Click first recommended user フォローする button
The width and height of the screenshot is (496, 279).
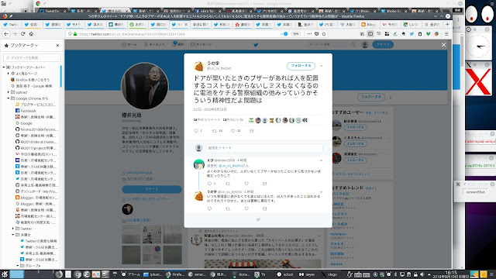(x=355, y=127)
